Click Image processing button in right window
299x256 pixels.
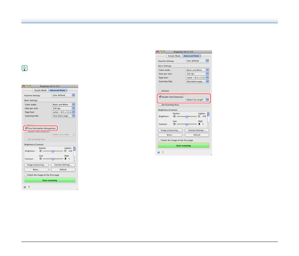[170, 130]
